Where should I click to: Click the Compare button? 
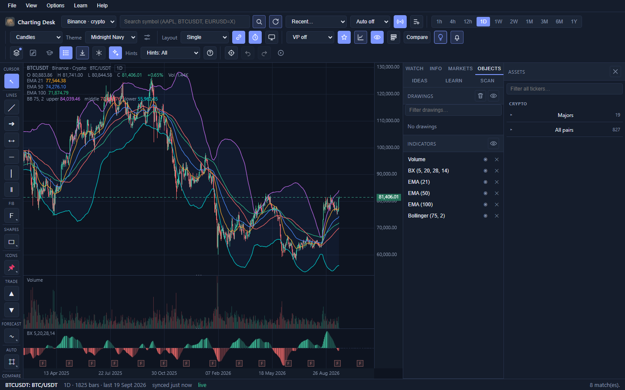click(x=417, y=37)
